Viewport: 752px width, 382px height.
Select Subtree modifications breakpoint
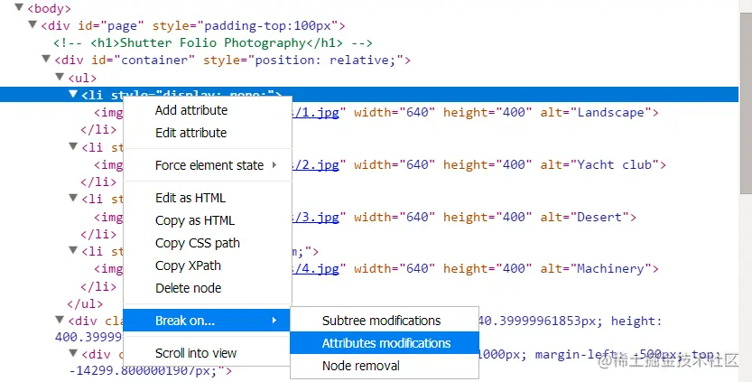385,321
